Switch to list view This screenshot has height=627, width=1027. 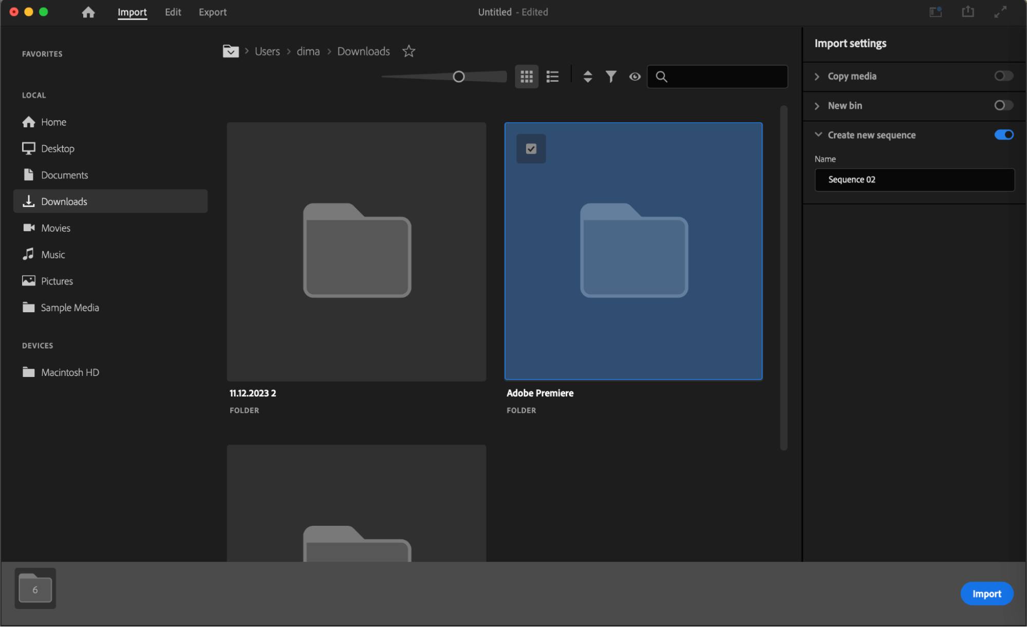[552, 77]
